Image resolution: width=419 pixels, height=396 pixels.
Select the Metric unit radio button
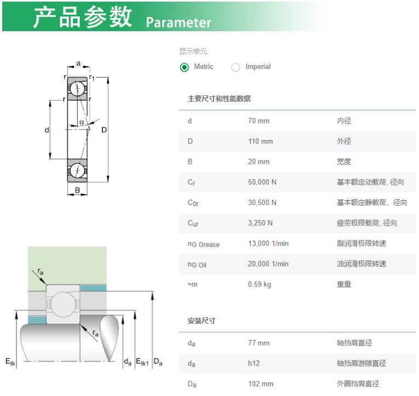[185, 67]
